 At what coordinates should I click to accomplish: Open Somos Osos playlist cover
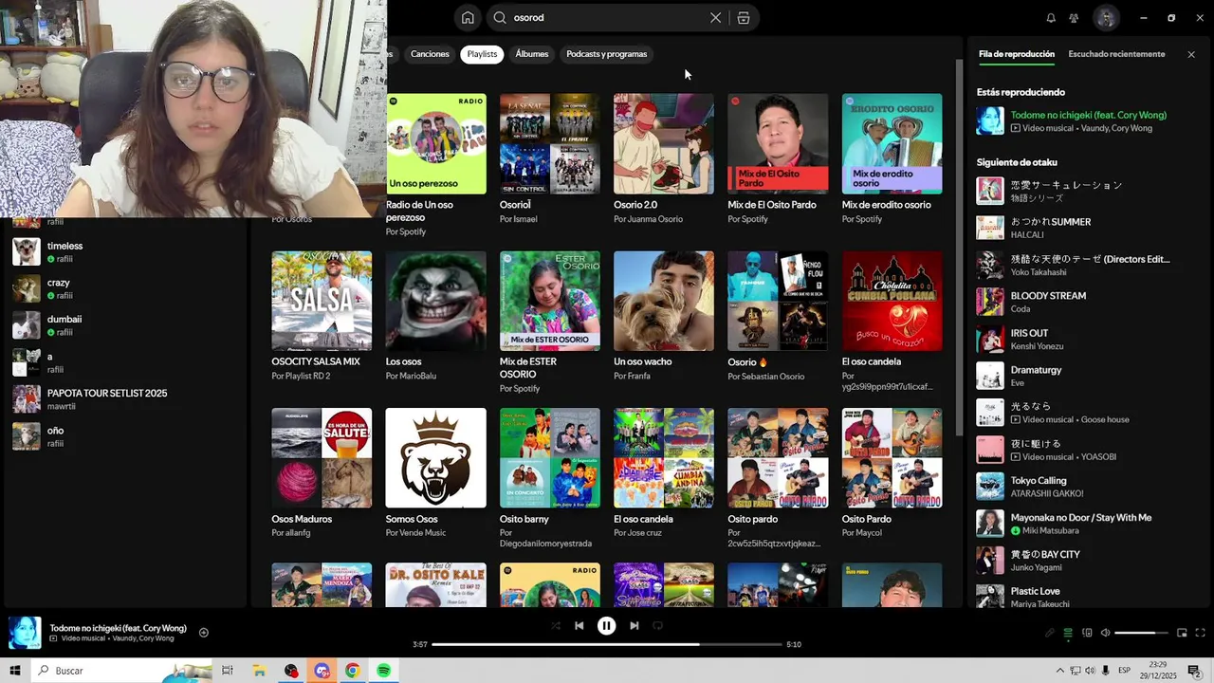436,458
